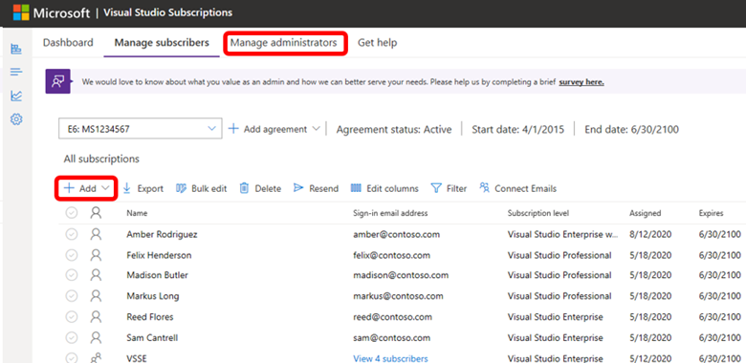Click the person icon beside Sam Cantrell

(x=96, y=338)
